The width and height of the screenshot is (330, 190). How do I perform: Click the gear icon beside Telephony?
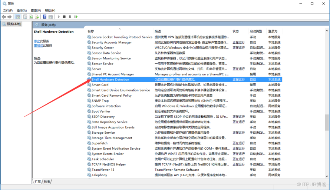tap(89, 175)
